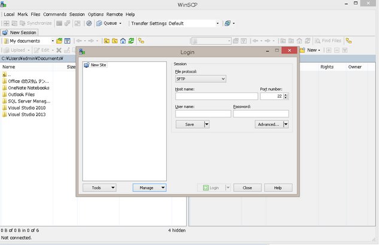Click the transfer settings presets icon beside Default
380x245 pixels.
coord(227,23)
